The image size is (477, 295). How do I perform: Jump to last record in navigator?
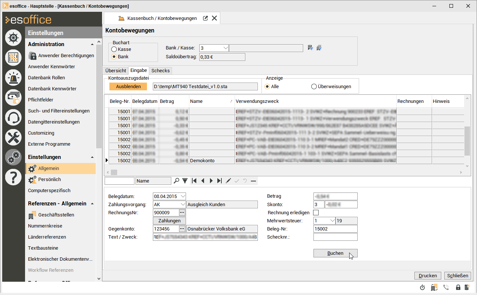pyautogui.click(x=220, y=181)
